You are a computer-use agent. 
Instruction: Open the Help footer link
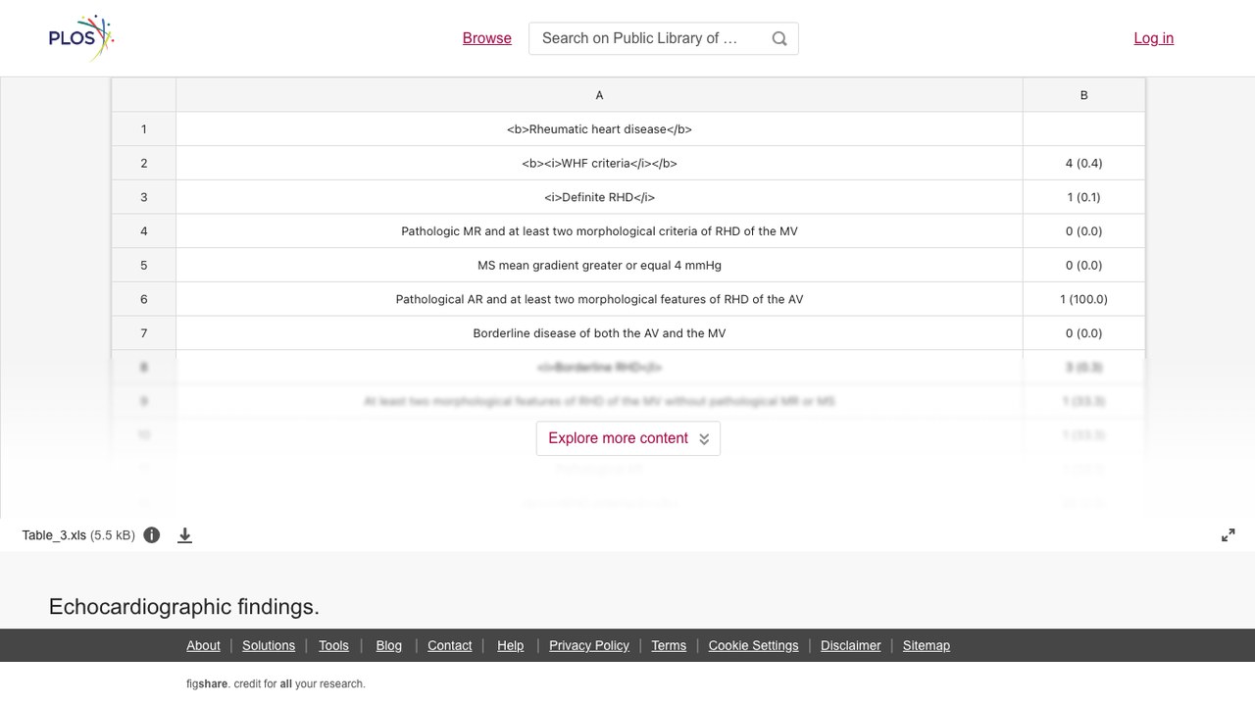[510, 645]
